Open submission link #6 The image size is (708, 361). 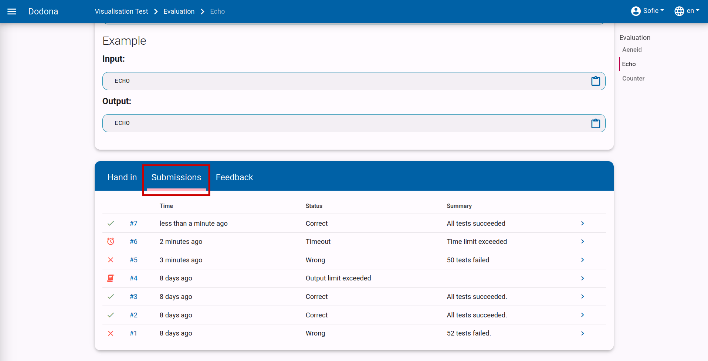coord(133,241)
